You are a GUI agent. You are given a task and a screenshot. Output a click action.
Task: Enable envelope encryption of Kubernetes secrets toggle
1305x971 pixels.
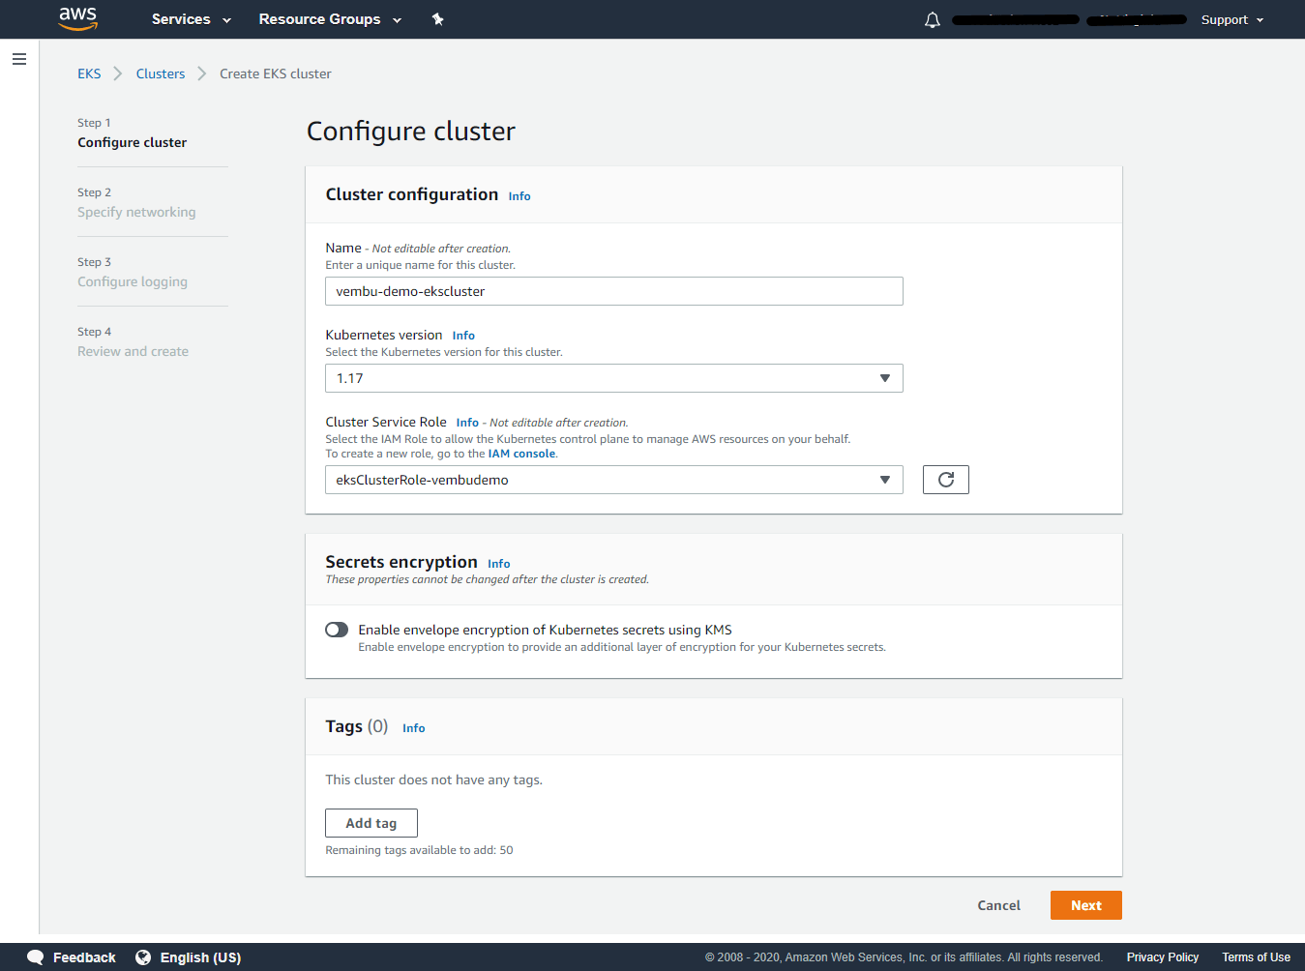point(337,630)
